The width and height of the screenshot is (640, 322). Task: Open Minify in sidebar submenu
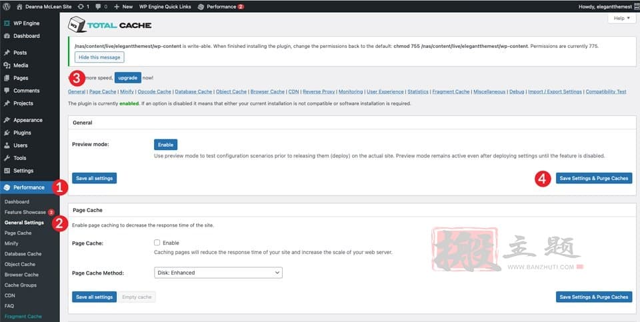coord(11,243)
